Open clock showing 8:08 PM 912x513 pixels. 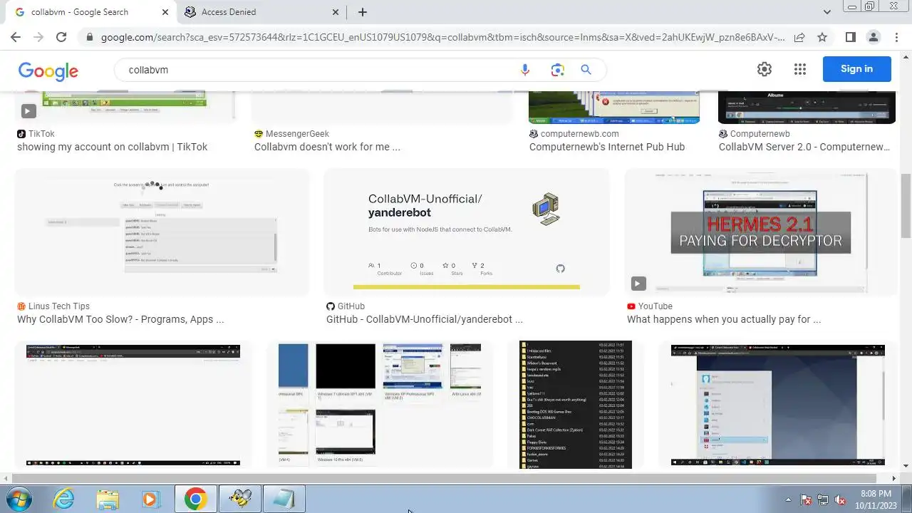pos(876,499)
